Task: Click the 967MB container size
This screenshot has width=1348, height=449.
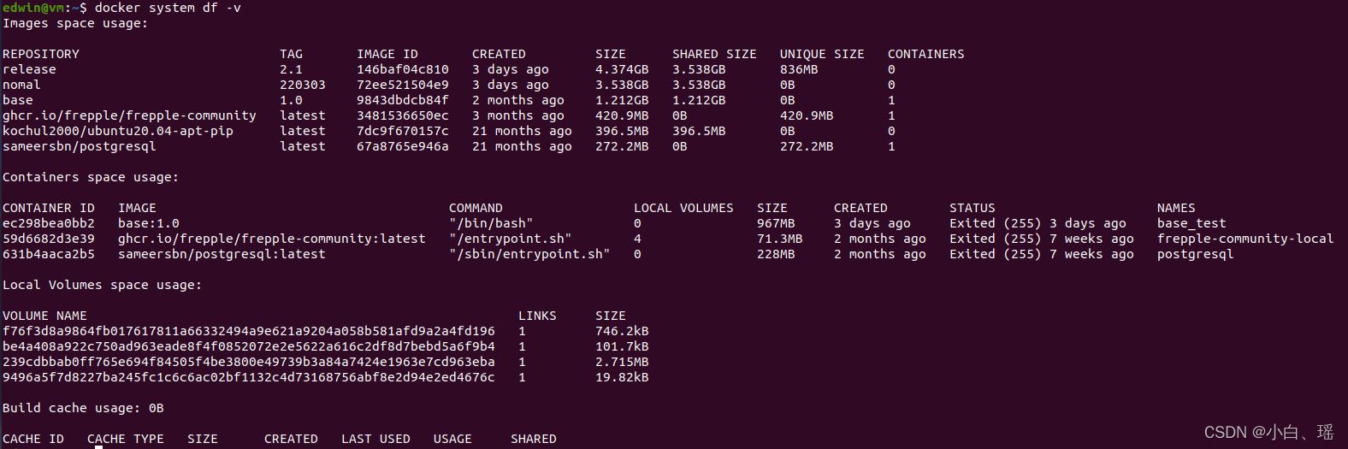Action: [776, 223]
